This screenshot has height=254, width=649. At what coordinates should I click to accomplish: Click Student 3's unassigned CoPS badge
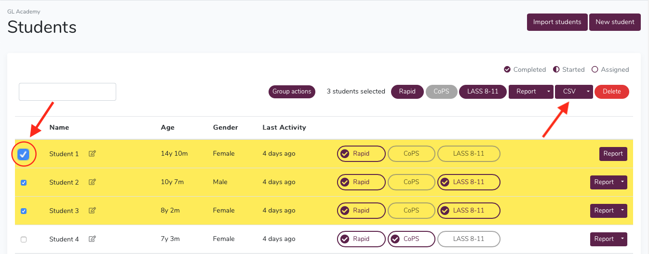tap(411, 211)
